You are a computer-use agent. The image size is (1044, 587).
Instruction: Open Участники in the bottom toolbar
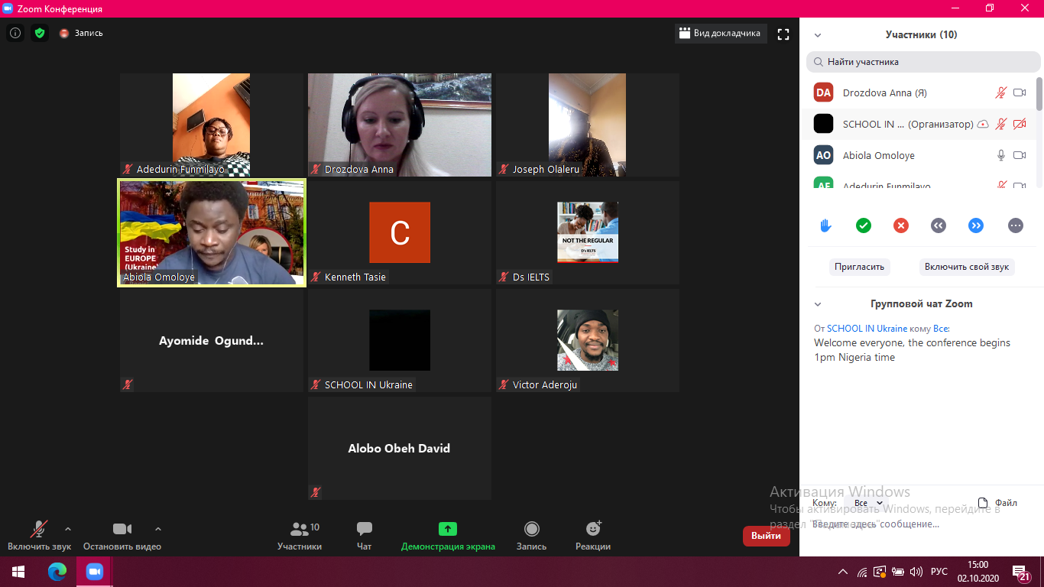tap(300, 534)
